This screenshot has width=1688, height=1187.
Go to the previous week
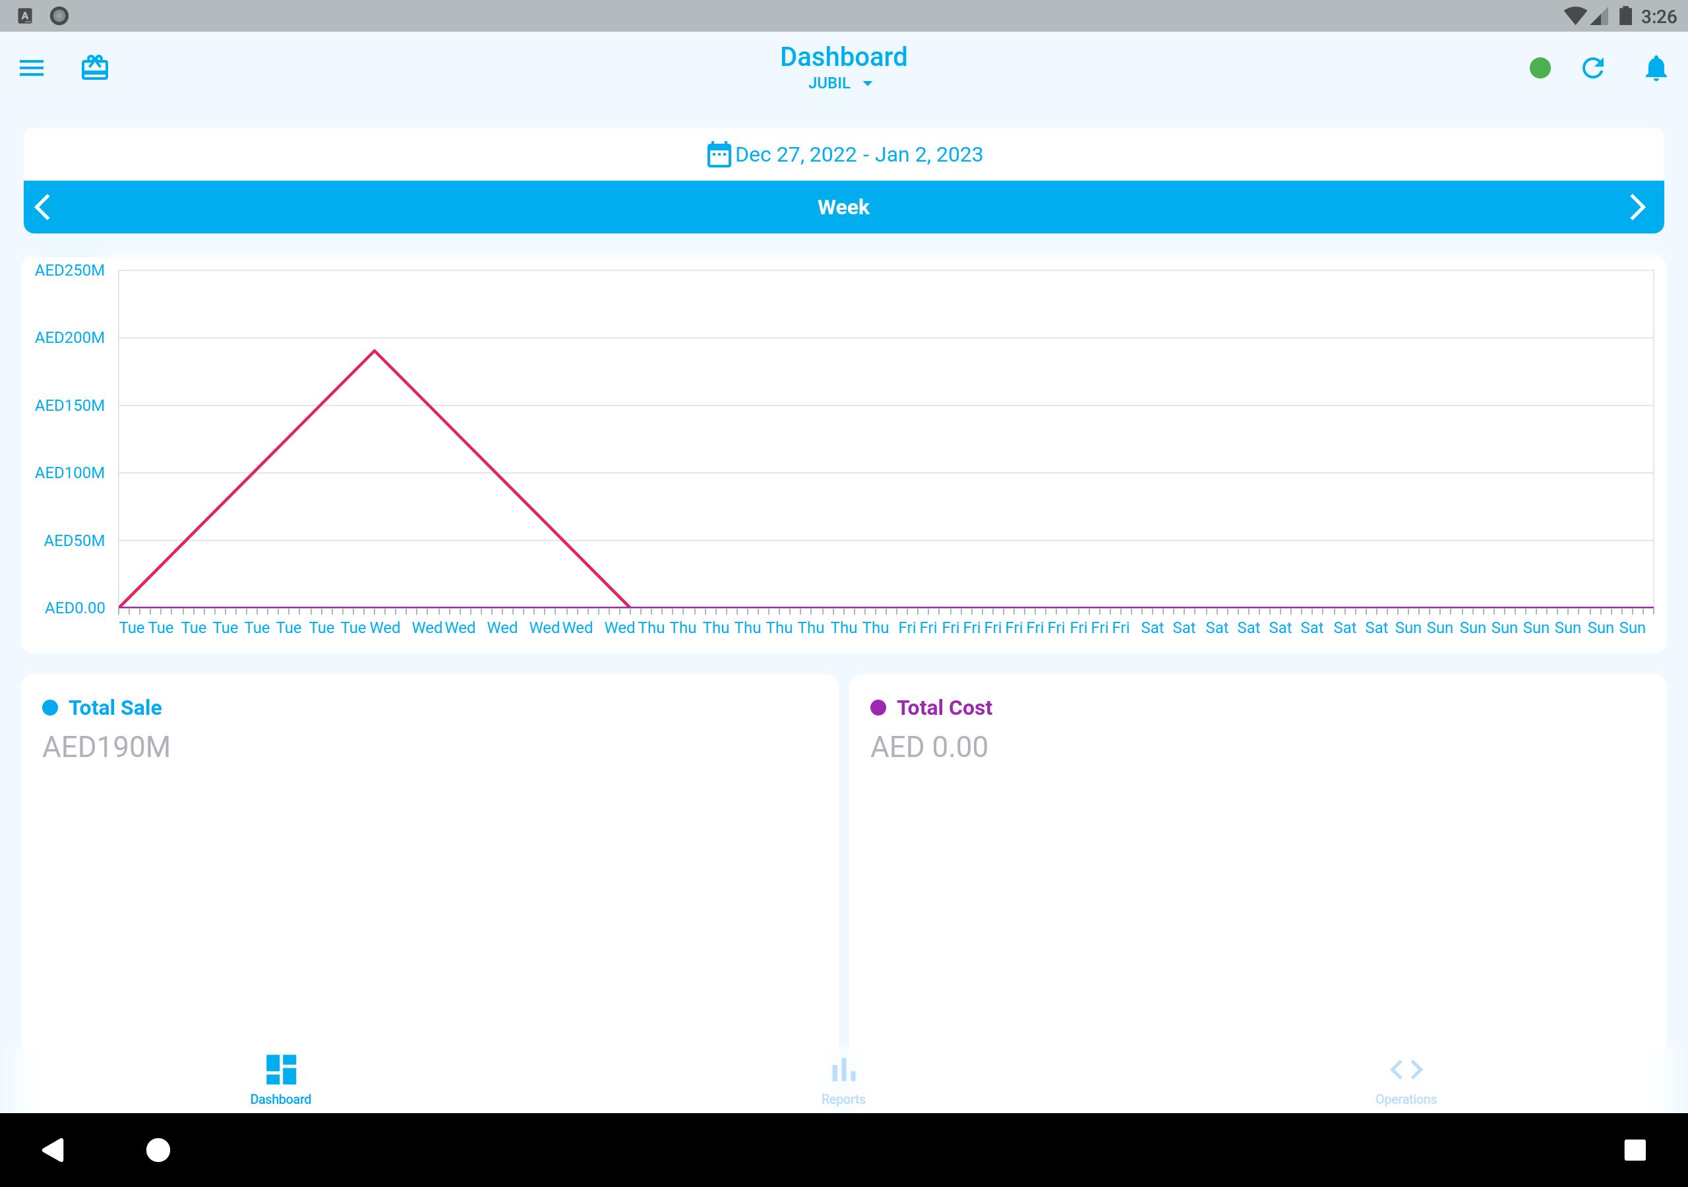tap(43, 207)
